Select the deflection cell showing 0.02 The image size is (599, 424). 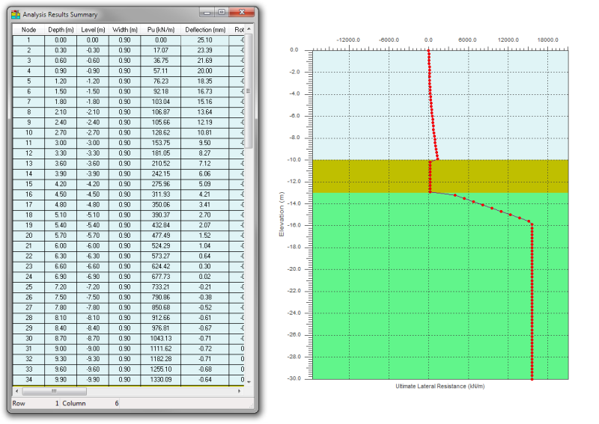coord(205,277)
